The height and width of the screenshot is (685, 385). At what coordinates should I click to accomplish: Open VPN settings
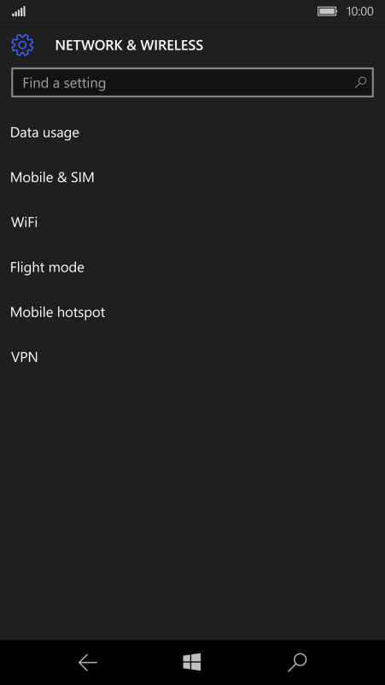pos(193,357)
